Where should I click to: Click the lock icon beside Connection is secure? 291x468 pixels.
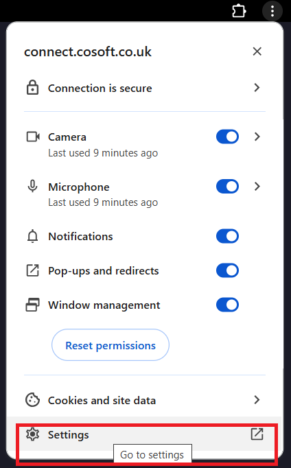32,88
